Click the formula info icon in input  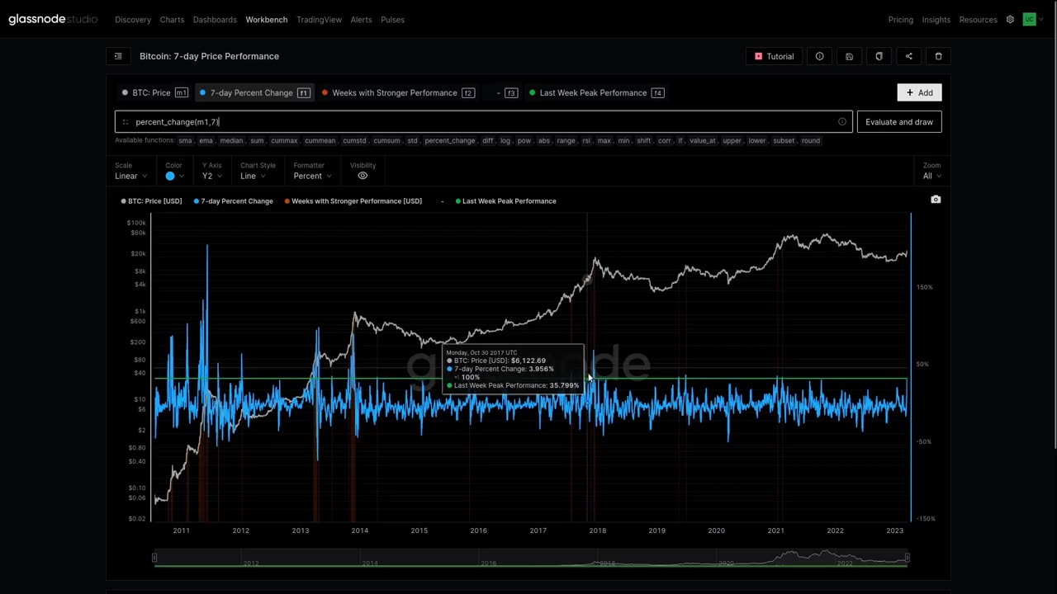pyautogui.click(x=842, y=122)
